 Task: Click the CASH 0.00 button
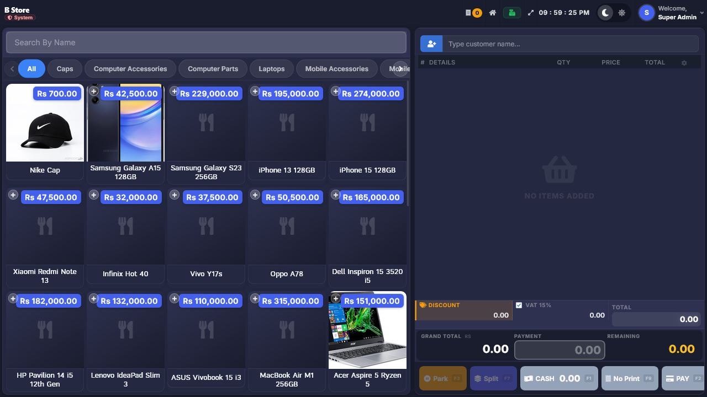pos(559,378)
